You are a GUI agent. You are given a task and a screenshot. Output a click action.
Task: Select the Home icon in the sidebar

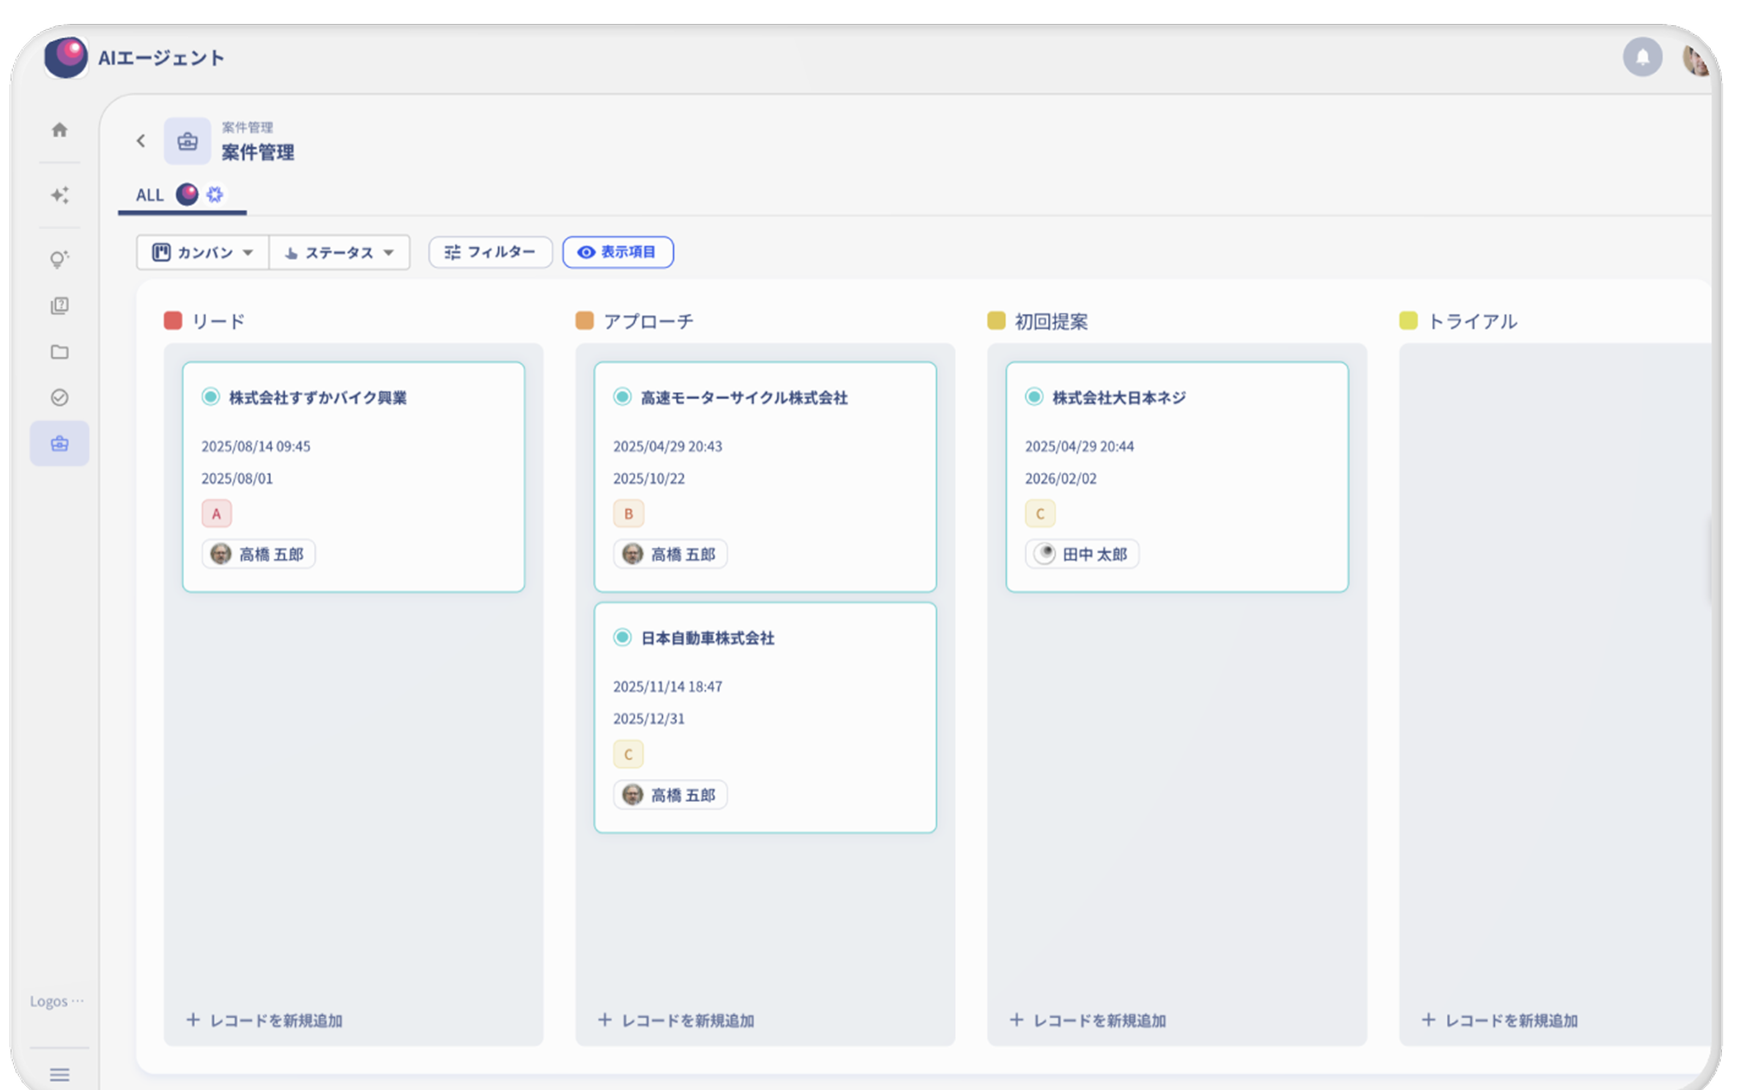coord(60,130)
